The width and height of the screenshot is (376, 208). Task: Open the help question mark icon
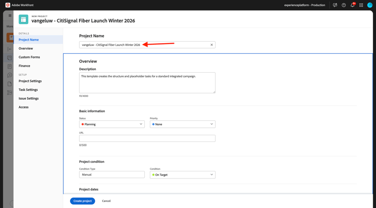pyautogui.click(x=343, y=5)
